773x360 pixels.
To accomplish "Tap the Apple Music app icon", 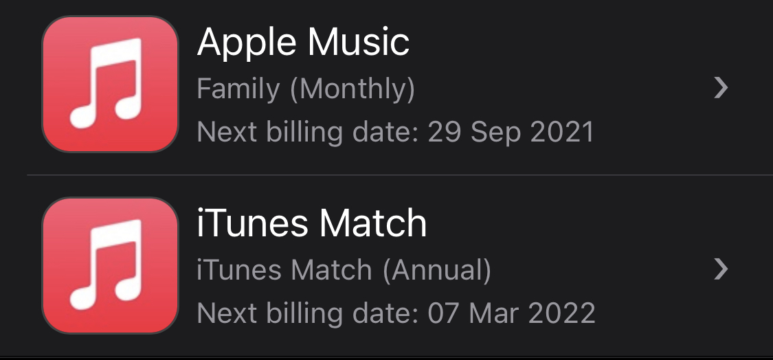I will pos(110,85).
